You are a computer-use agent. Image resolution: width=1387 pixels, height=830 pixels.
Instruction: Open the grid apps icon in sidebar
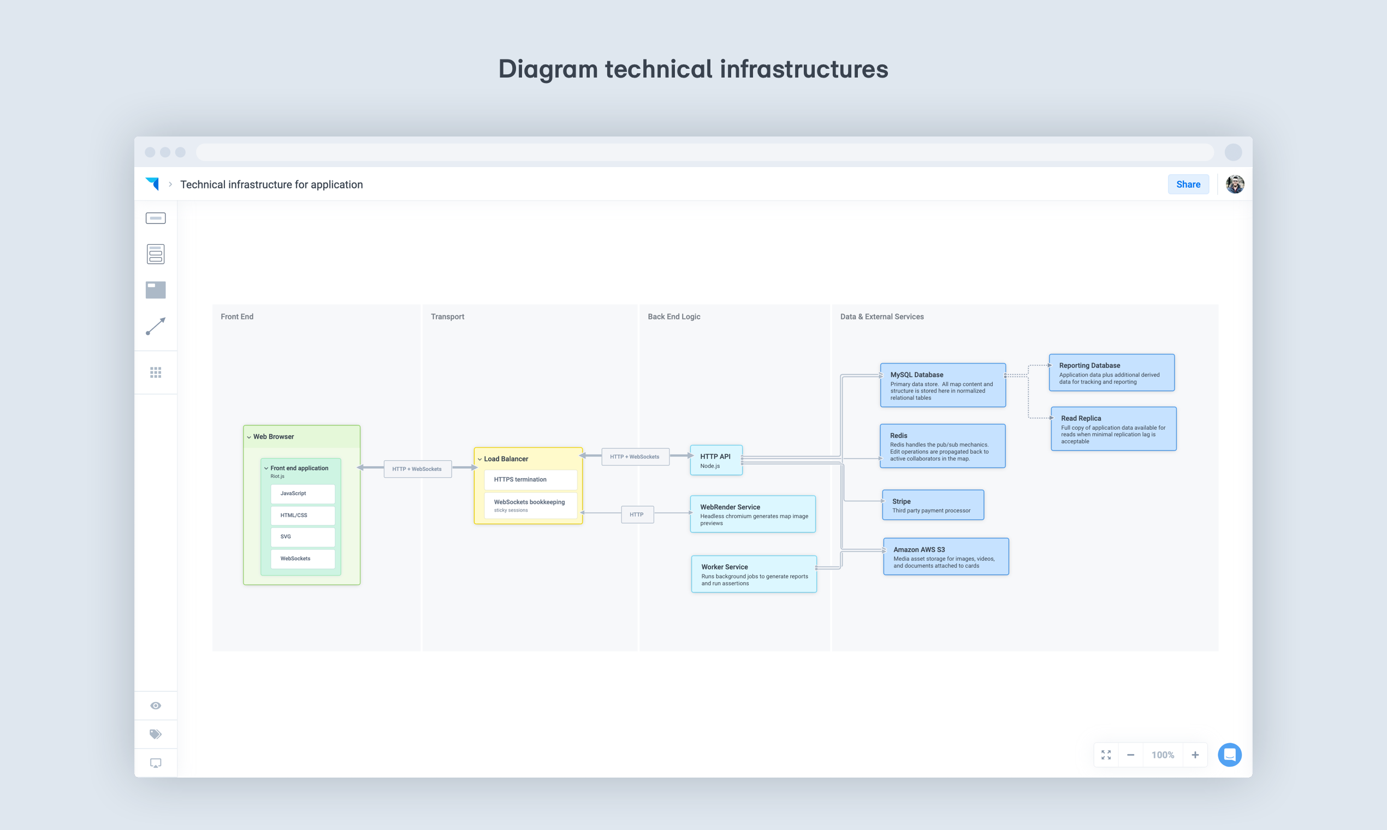(x=156, y=372)
